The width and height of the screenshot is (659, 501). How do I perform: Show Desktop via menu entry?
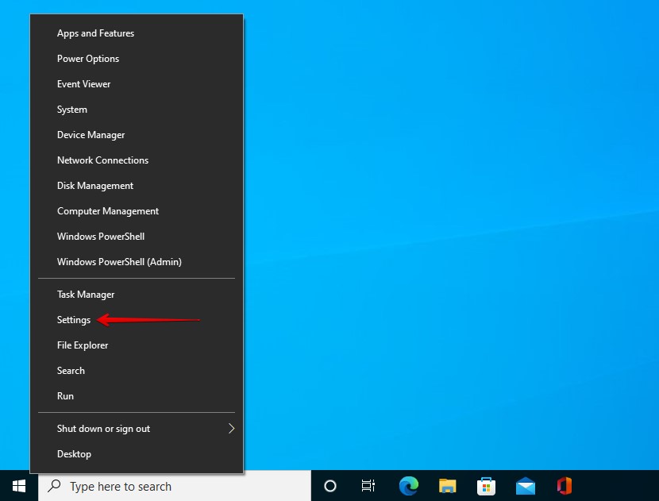137,454
